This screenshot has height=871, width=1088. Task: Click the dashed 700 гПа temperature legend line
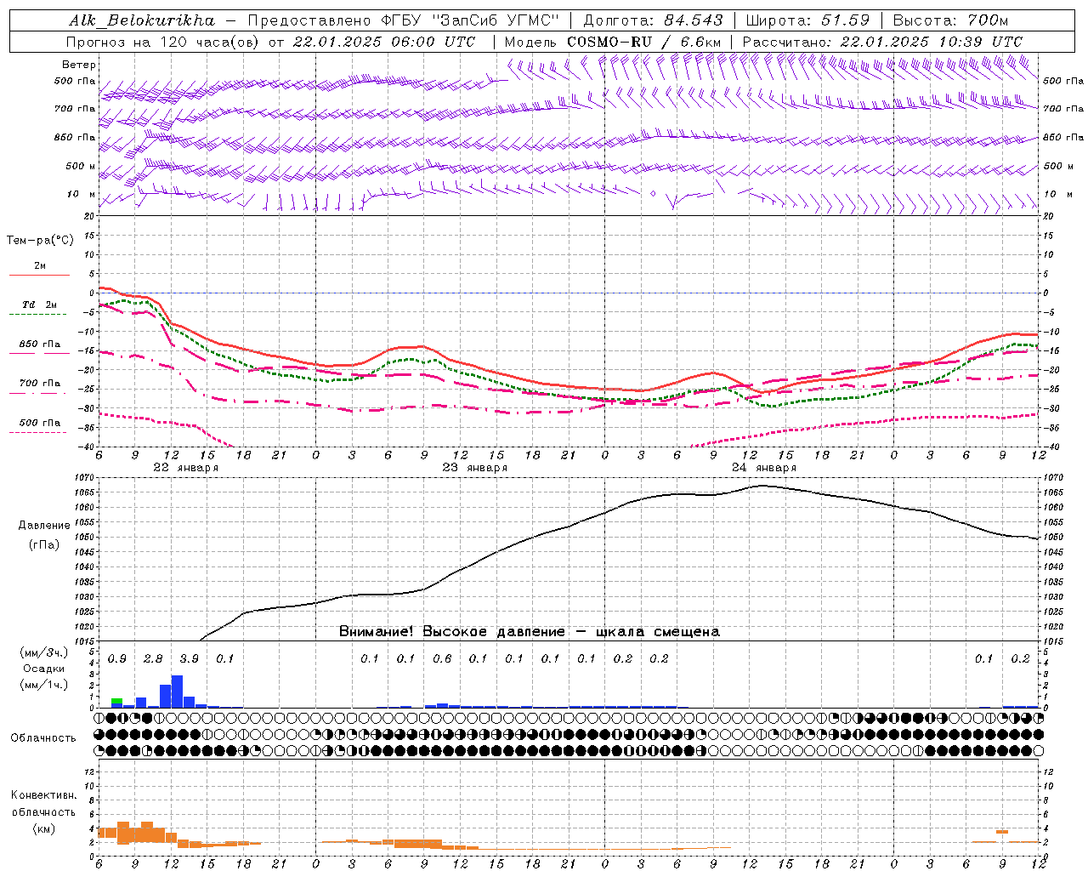39,392
